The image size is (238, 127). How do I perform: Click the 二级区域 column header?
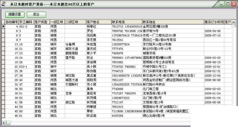[x=76, y=22]
